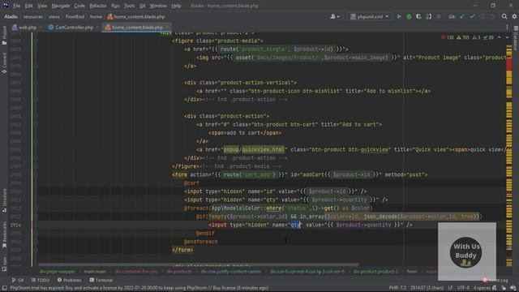Viewport: 519px width, 292px height.
Task: Click home_content.blade.php in navigation breadcrumb
Action: pyautogui.click(x=136, y=16)
